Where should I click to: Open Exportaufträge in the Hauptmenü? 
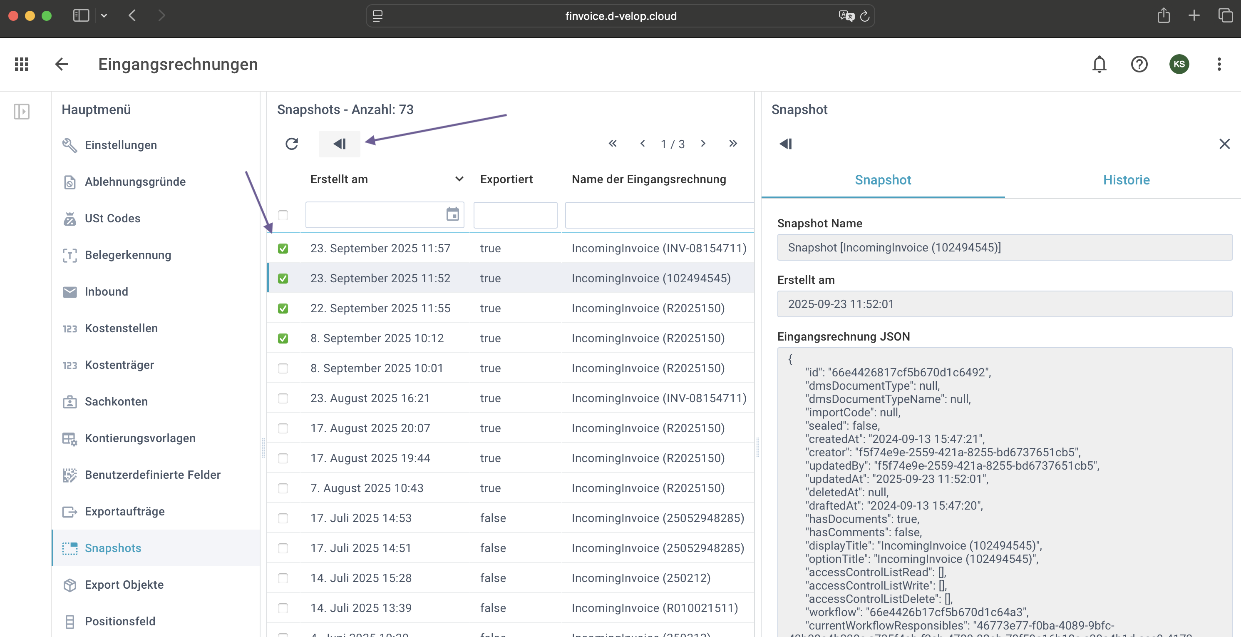pos(124,511)
